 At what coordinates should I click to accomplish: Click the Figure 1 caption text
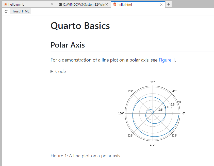pyautogui.click(x=85, y=156)
